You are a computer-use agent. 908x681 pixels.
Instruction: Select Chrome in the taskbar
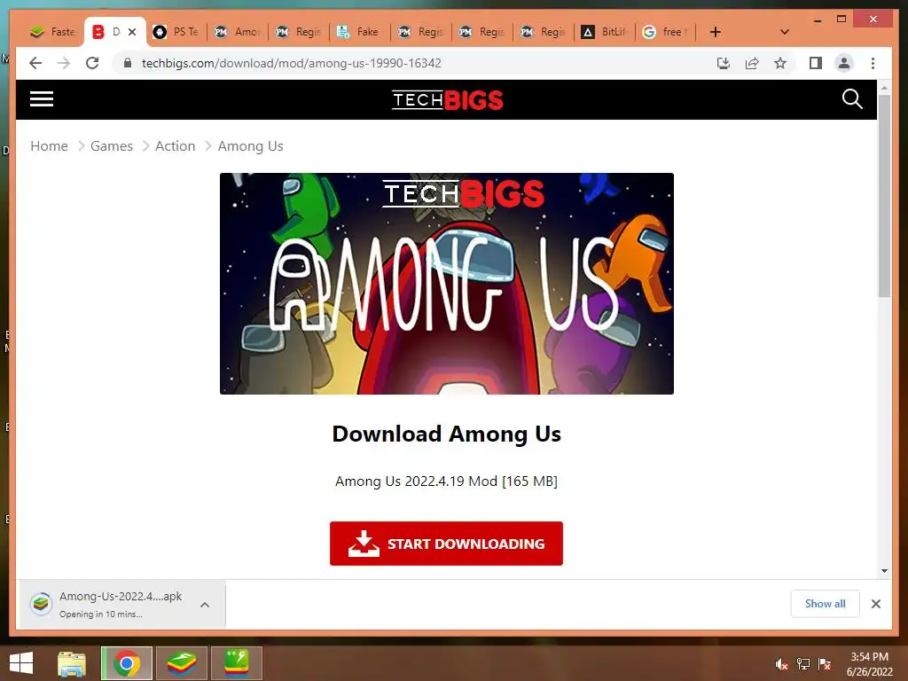click(x=127, y=663)
